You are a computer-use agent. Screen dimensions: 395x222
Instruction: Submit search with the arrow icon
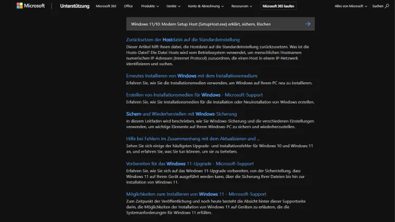308,24
